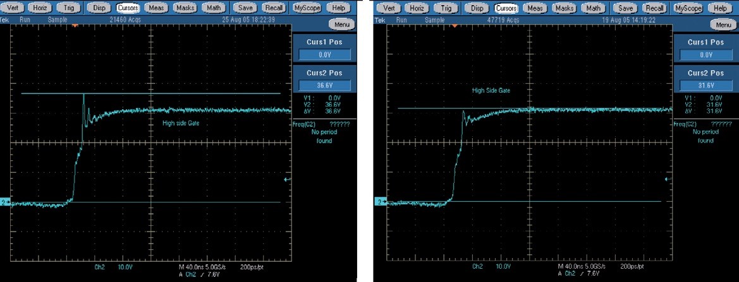739x282 pixels.
Task: Click Masks button on right oscilloscope
Action: pyautogui.click(x=564, y=8)
